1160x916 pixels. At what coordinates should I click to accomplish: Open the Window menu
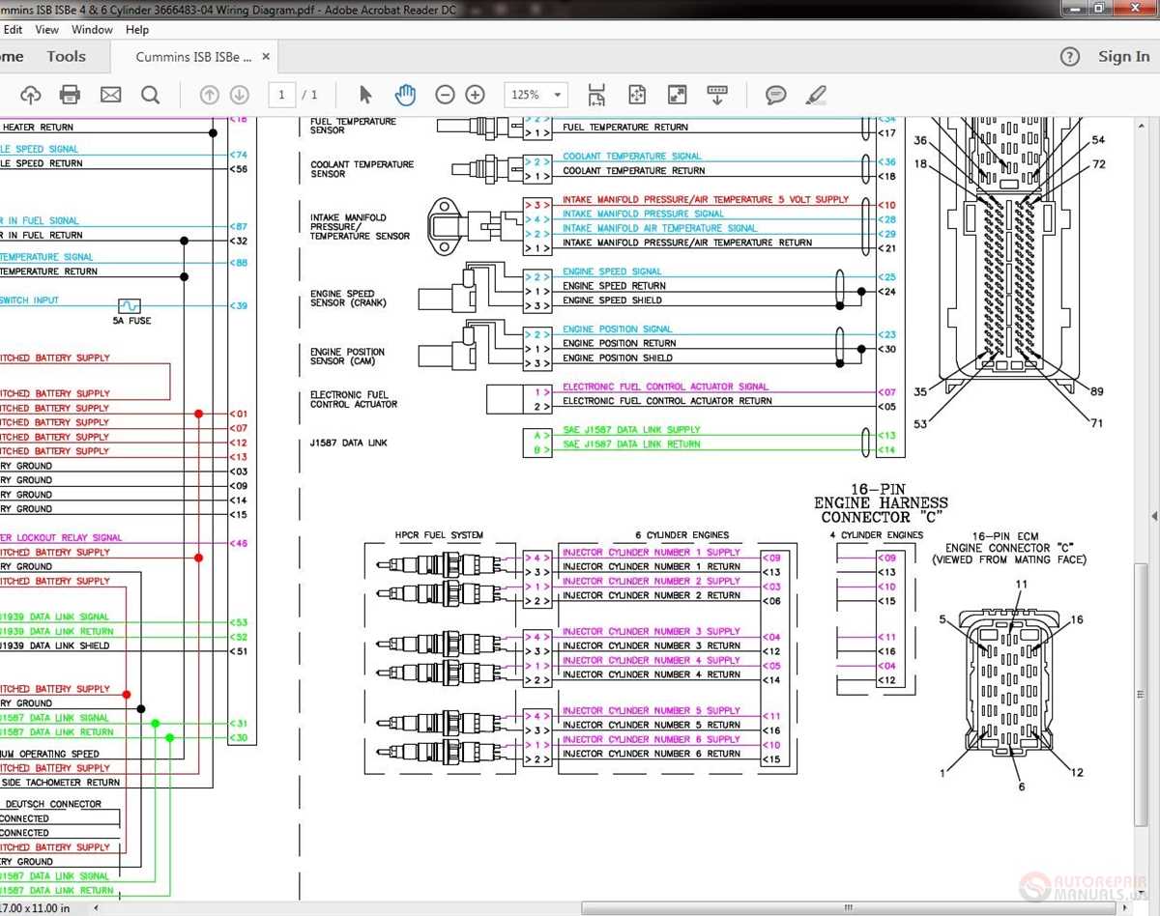[x=92, y=30]
